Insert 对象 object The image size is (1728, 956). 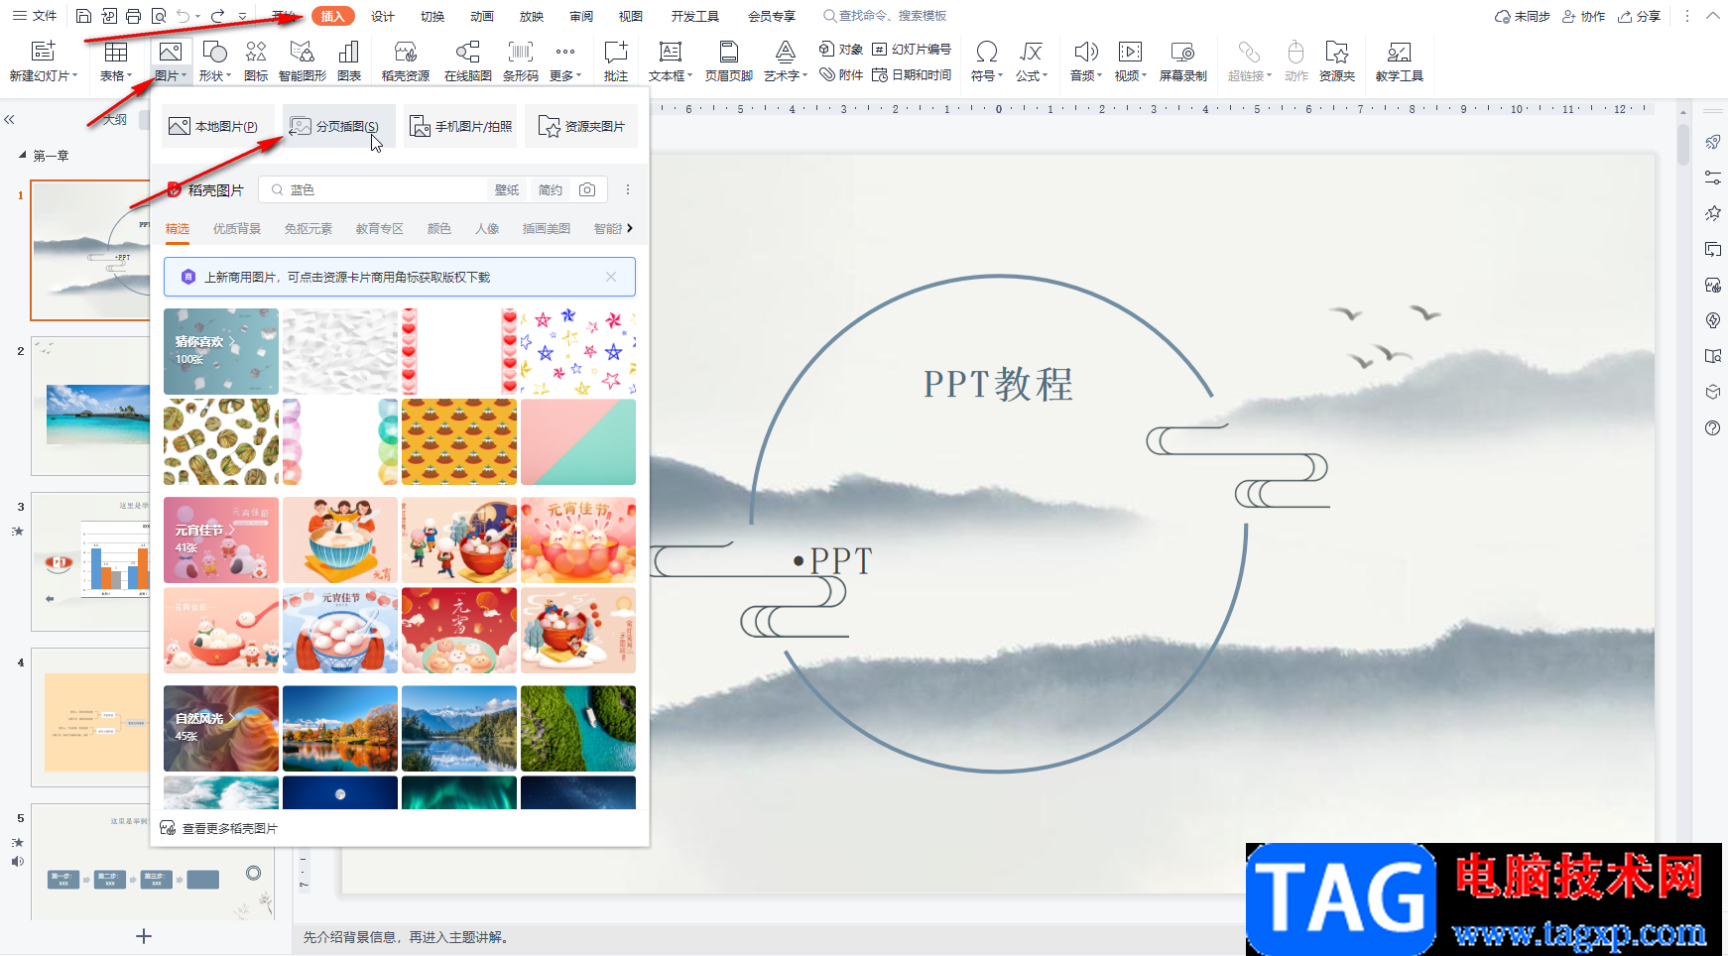(x=841, y=49)
